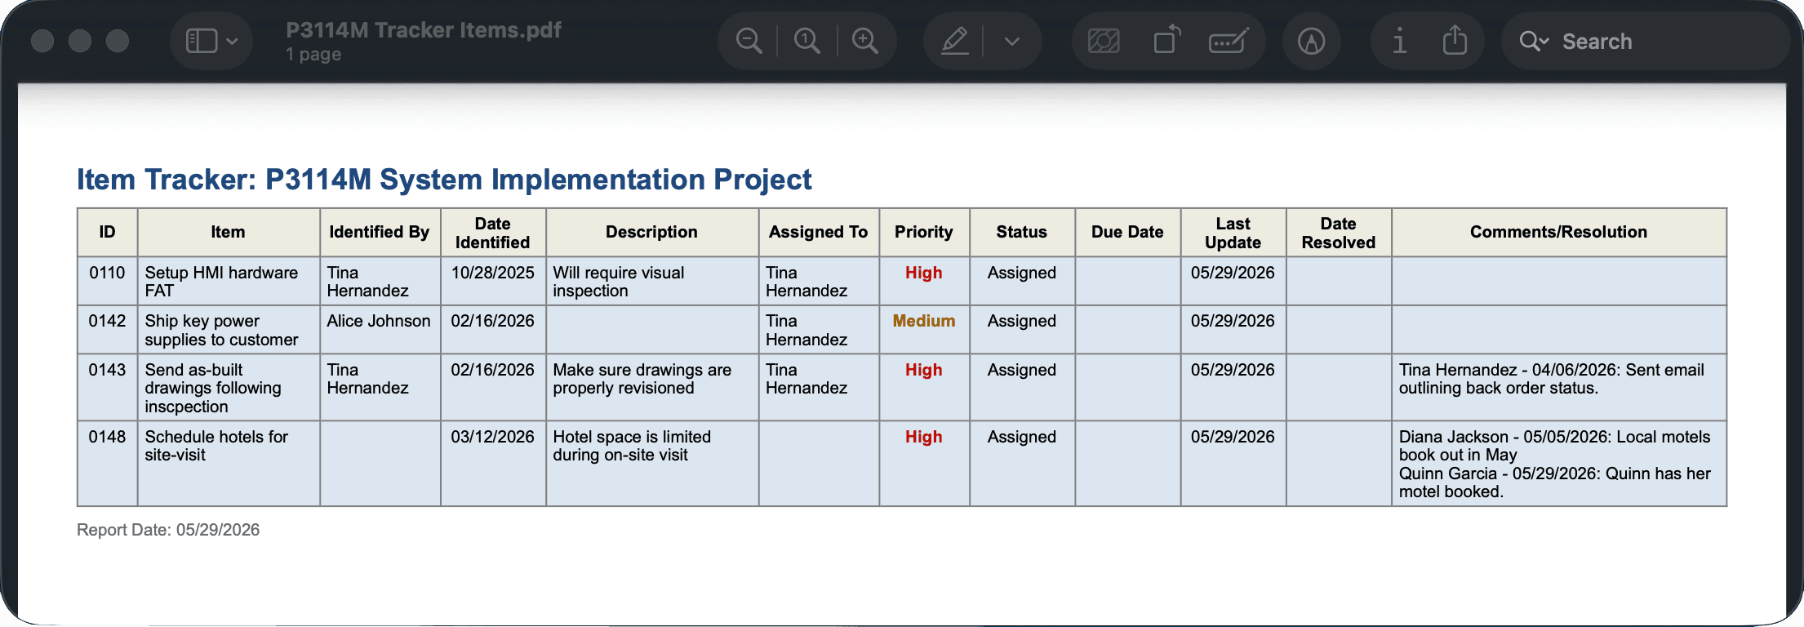Click the Due Date column header
This screenshot has height=627, width=1804.
1127,232
